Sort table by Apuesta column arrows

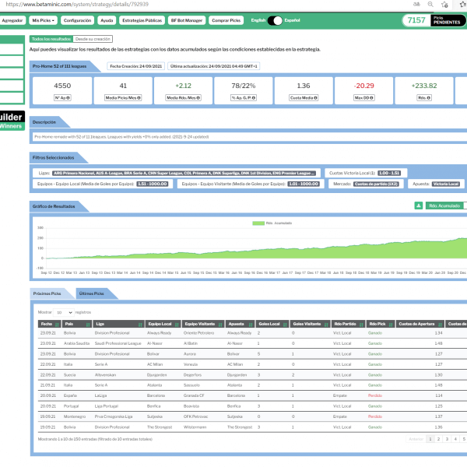coord(251,325)
